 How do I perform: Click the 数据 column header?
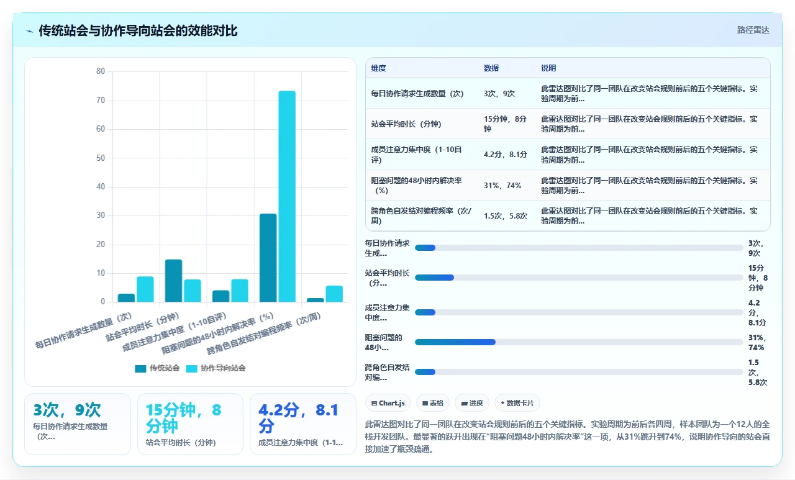coord(491,68)
